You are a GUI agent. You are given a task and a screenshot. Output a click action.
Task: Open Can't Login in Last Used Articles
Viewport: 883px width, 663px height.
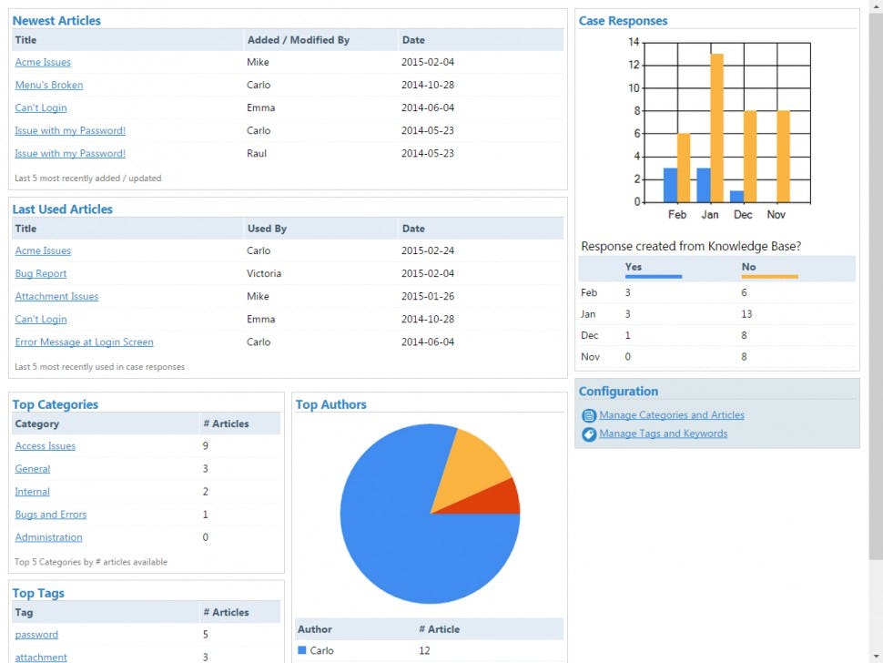point(41,320)
